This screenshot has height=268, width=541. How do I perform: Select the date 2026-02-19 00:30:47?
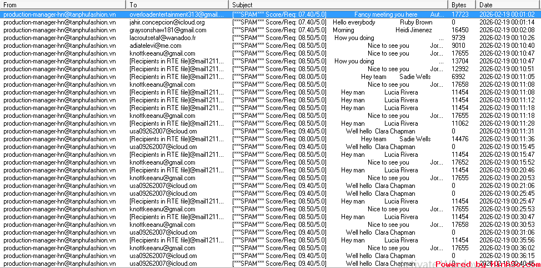click(507, 216)
